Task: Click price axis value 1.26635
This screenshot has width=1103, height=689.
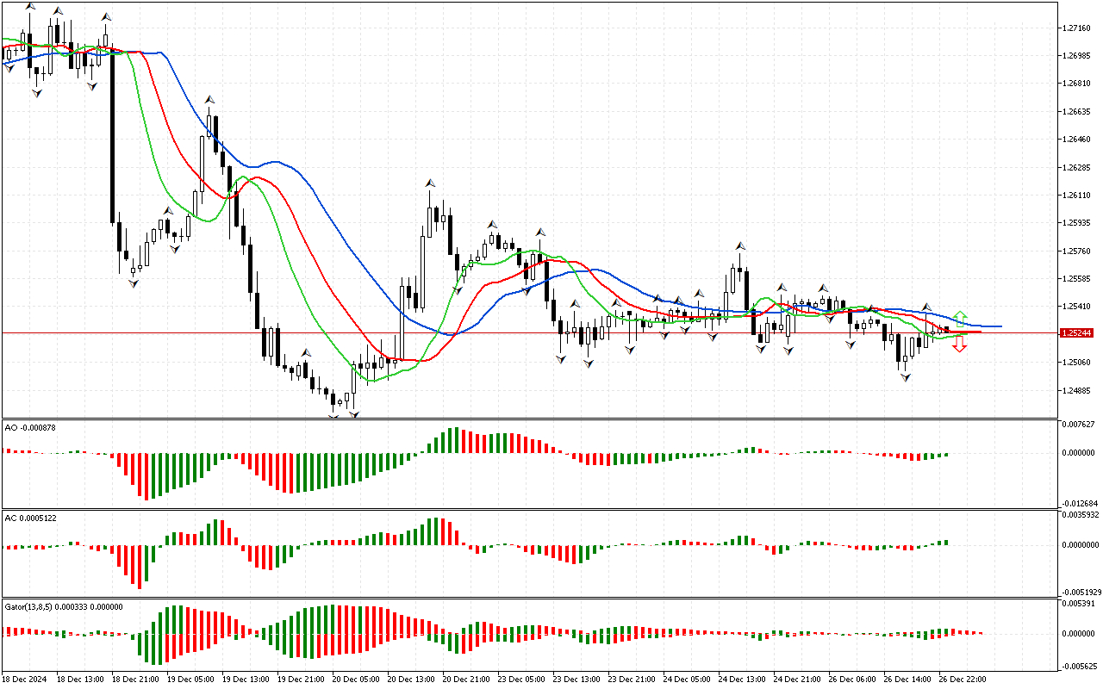Action: coord(1077,111)
